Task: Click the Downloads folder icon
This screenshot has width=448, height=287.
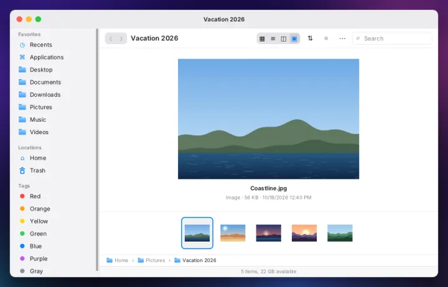Action: pos(22,94)
